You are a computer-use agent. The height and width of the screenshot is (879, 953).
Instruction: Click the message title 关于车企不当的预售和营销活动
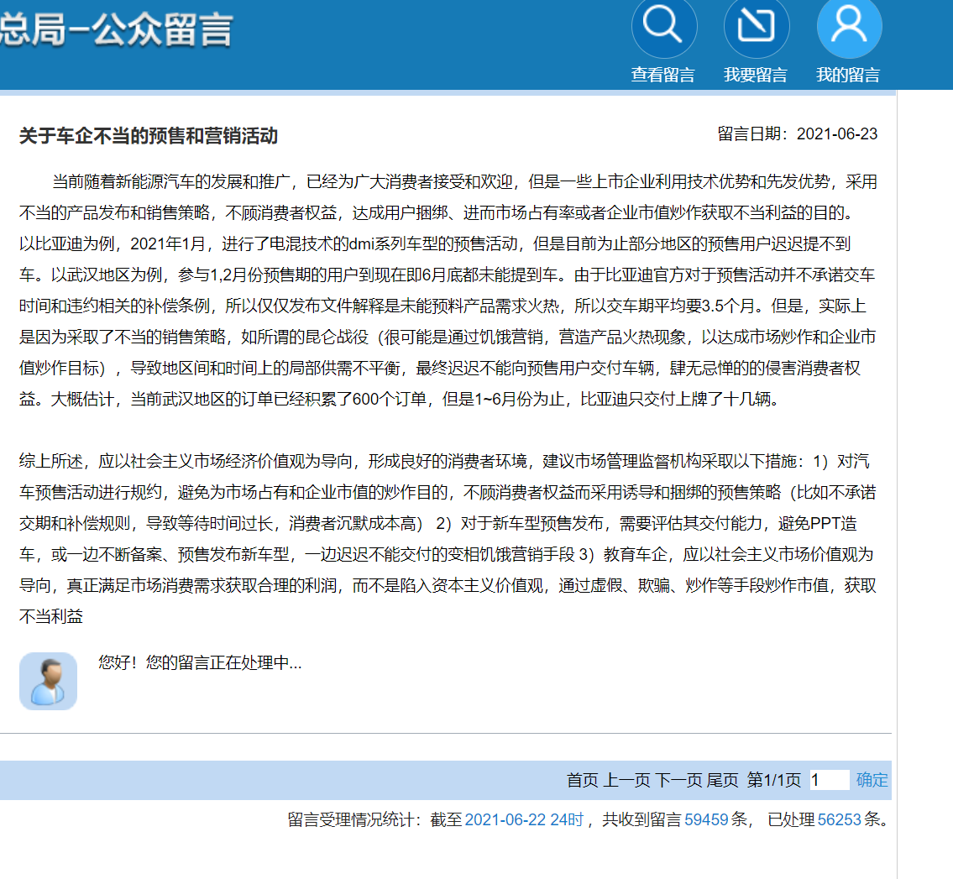pos(149,136)
